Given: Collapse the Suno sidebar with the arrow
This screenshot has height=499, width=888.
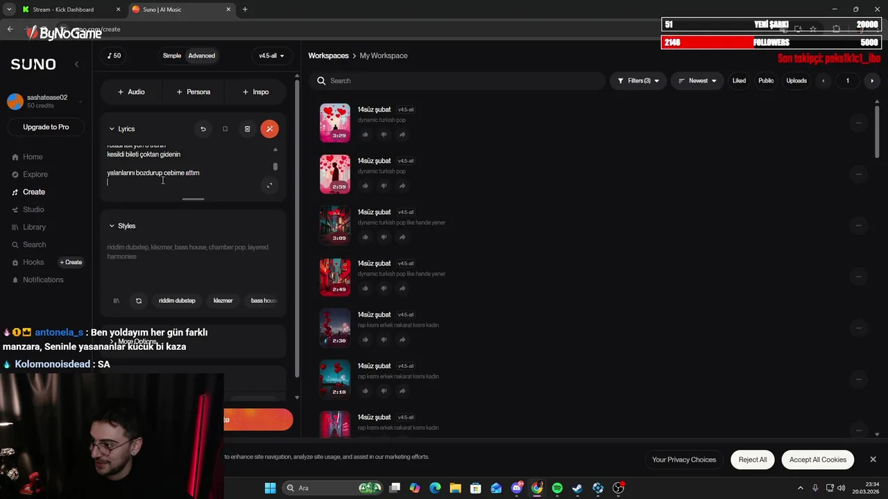Looking at the screenshot, I should [x=76, y=64].
